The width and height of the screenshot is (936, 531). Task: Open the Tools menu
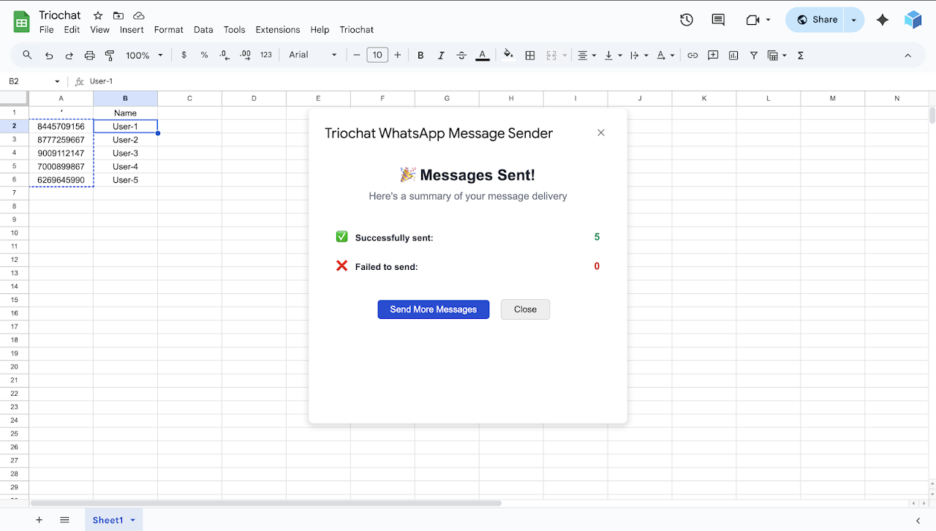point(235,30)
